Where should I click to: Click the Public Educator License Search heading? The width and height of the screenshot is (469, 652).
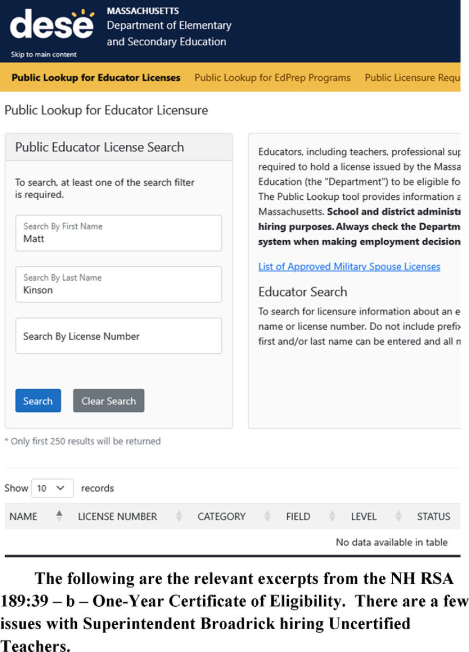(100, 147)
